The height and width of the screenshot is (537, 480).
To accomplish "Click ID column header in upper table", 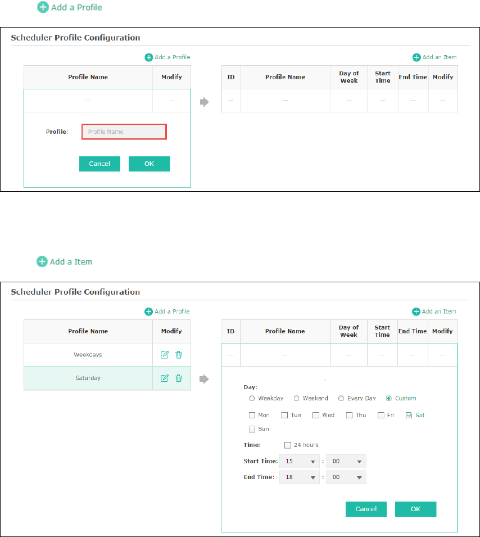I will point(231,77).
